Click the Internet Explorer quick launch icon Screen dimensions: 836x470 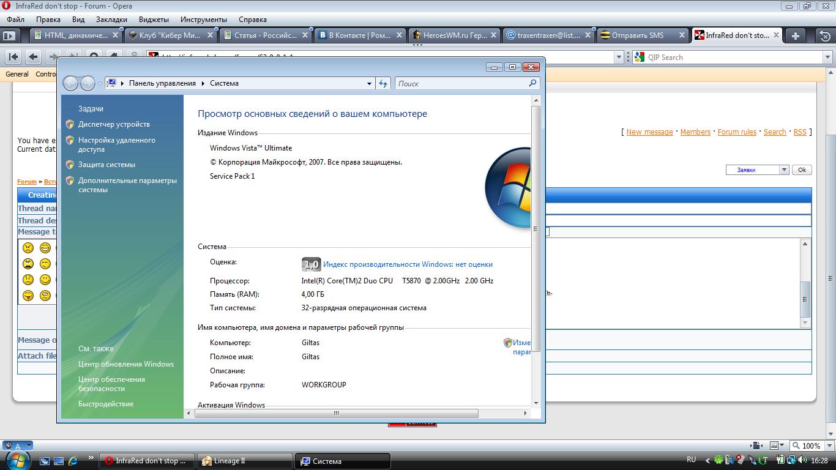click(73, 461)
